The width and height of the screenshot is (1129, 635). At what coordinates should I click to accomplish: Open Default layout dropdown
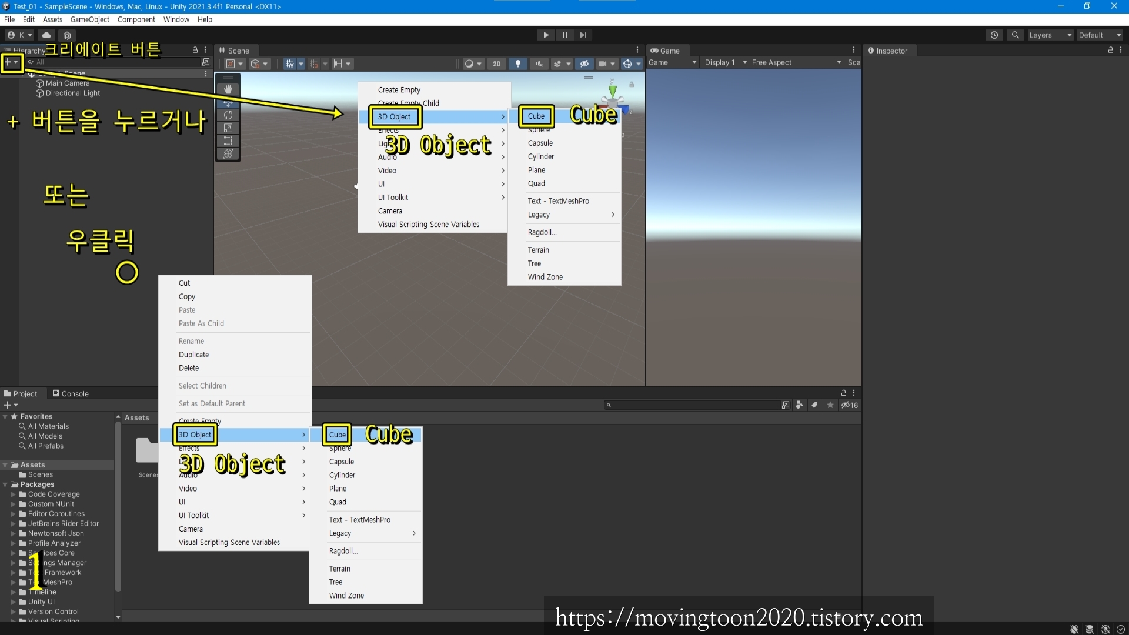click(1100, 35)
